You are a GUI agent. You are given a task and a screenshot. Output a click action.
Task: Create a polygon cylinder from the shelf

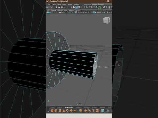(x=60, y=111)
